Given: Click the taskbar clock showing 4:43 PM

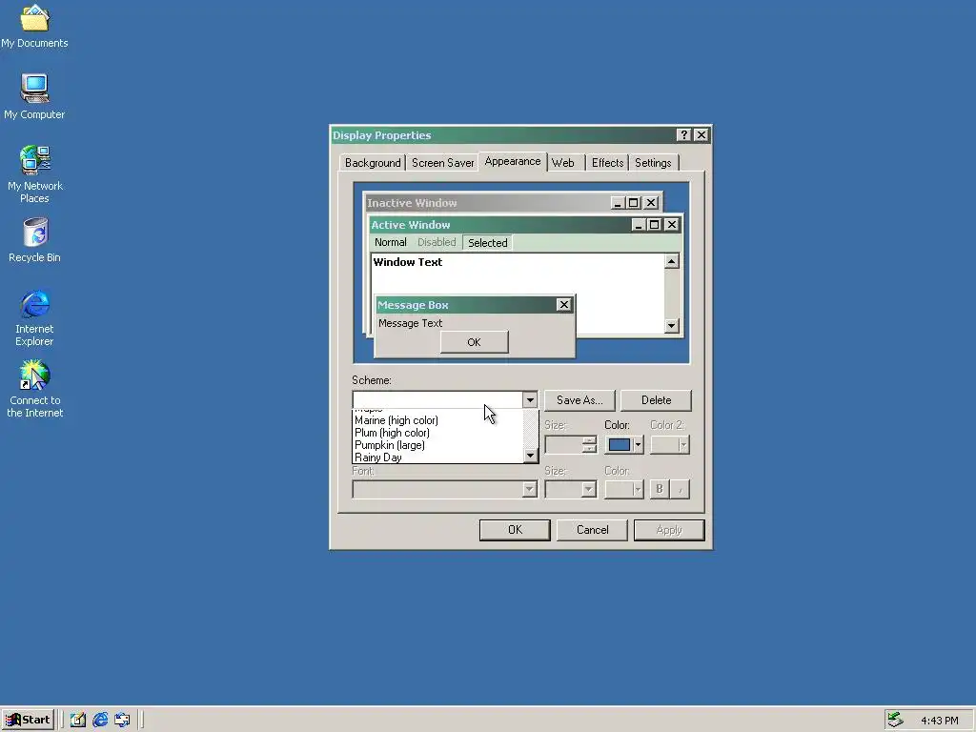Looking at the screenshot, I should click(939, 721).
